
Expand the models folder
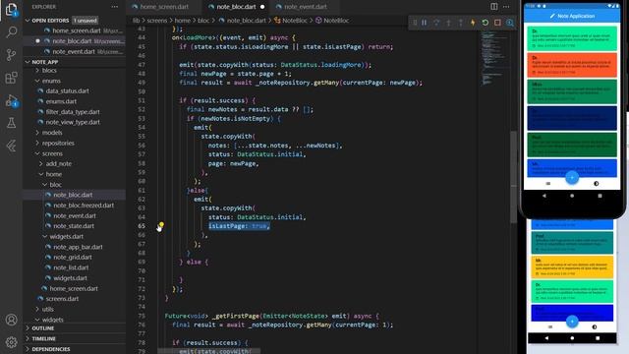click(x=52, y=133)
